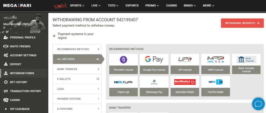Select Recommended Methods category

point(77,49)
